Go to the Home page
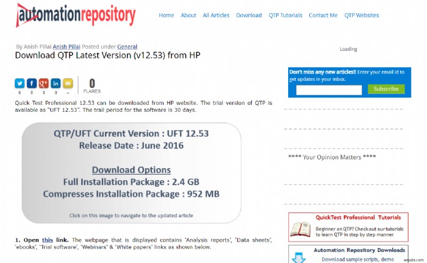The width and height of the screenshot is (427, 263). [x=167, y=15]
